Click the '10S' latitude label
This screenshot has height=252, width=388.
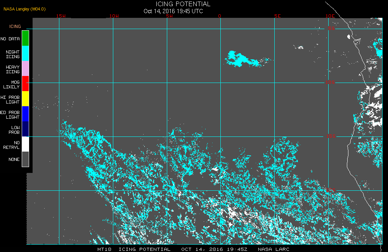point(330,82)
